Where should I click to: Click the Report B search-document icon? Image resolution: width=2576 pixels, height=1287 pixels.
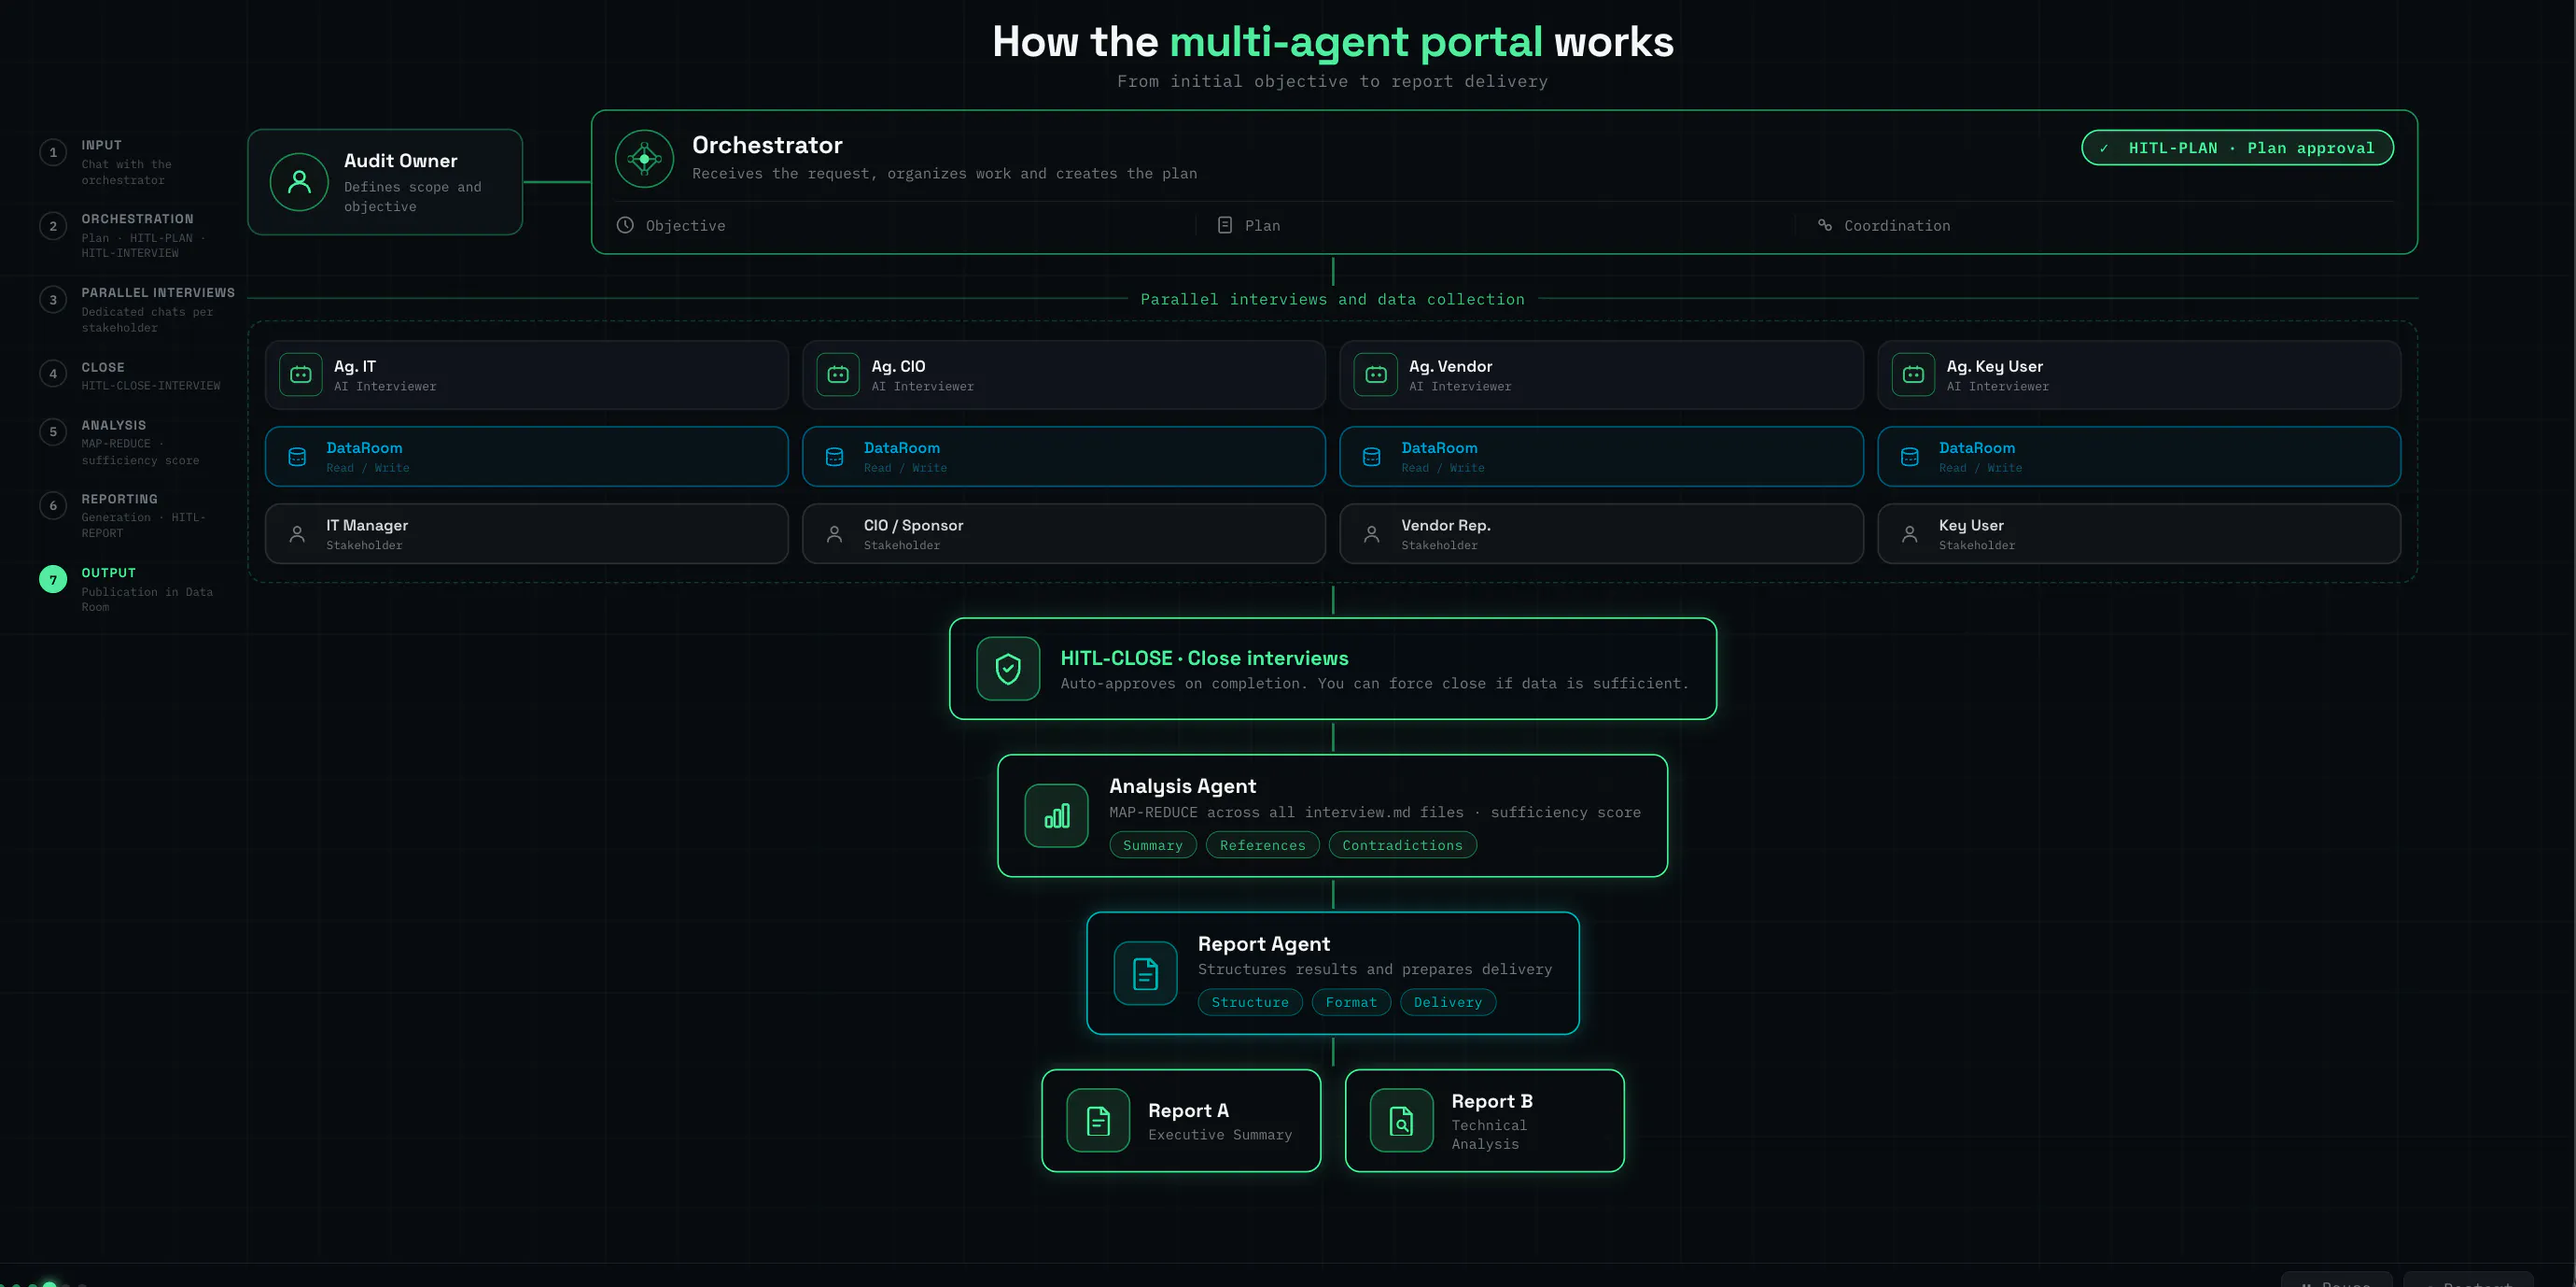point(1401,1120)
